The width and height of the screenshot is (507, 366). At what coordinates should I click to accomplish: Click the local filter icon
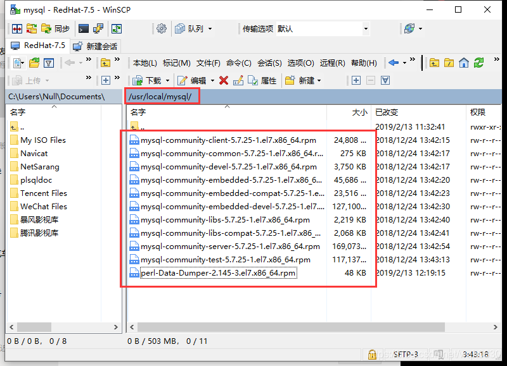click(x=49, y=63)
